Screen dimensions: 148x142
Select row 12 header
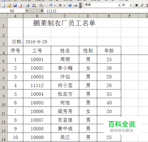(4, 120)
